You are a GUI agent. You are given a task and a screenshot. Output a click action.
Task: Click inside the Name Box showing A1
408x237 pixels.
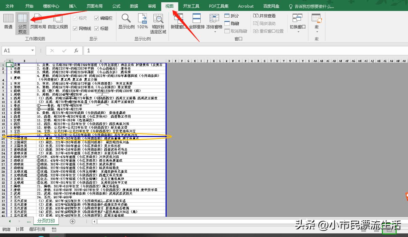click(x=15, y=50)
